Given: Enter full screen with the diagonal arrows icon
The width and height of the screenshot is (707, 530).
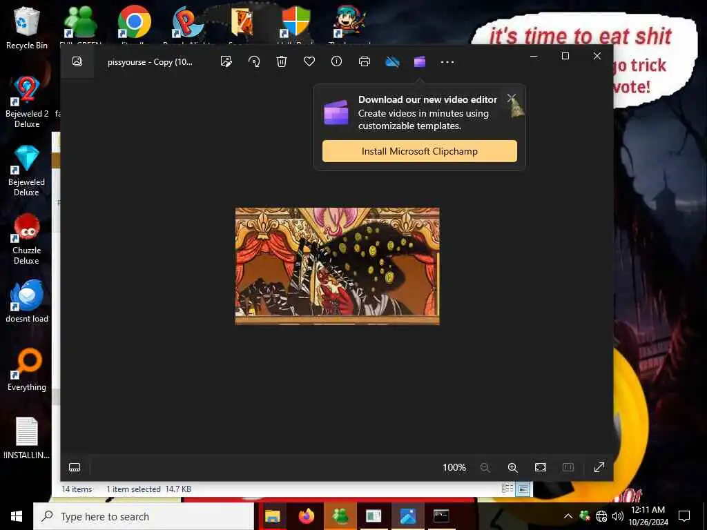Looking at the screenshot, I should click(599, 467).
